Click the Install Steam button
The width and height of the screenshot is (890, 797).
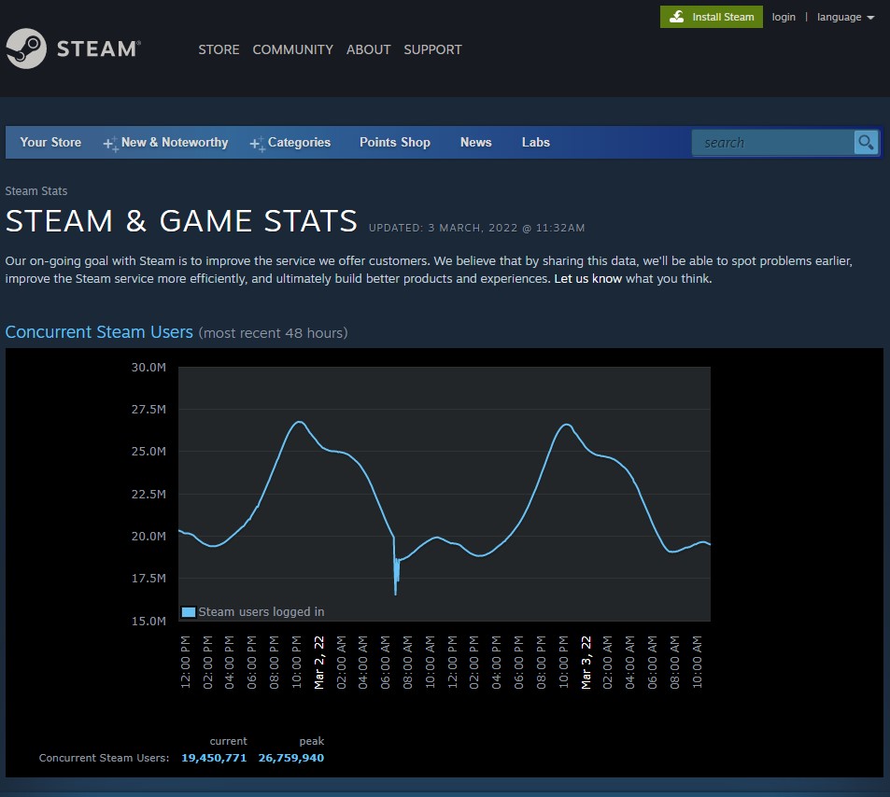pos(712,17)
